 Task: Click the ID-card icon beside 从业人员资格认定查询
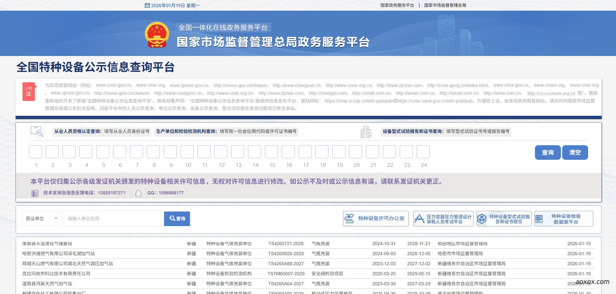coord(37,131)
